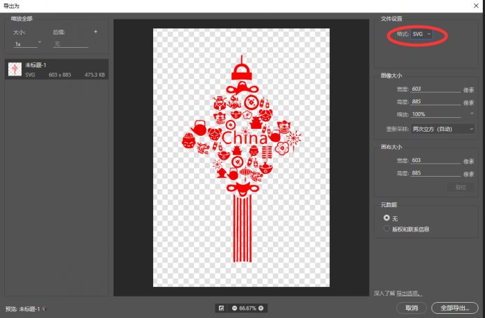Expand the 1x size dropdown
Image resolution: width=485 pixels, height=318 pixels.
(28, 44)
